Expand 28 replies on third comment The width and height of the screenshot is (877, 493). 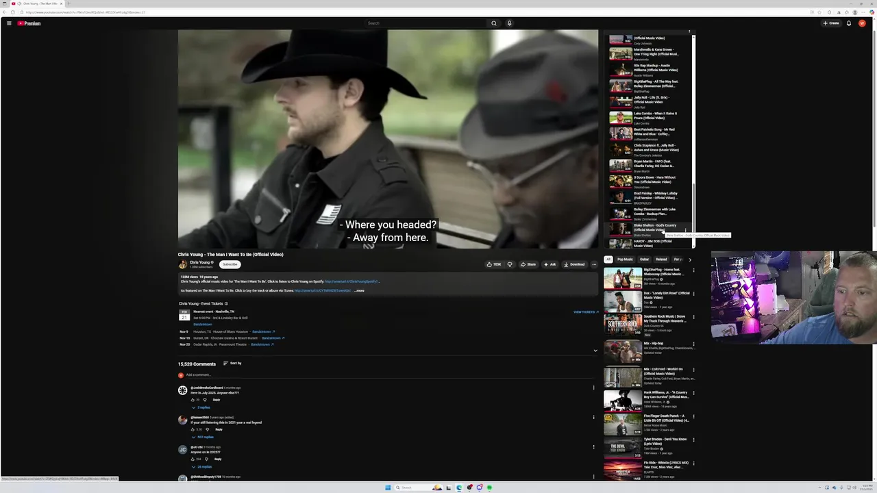202,466
